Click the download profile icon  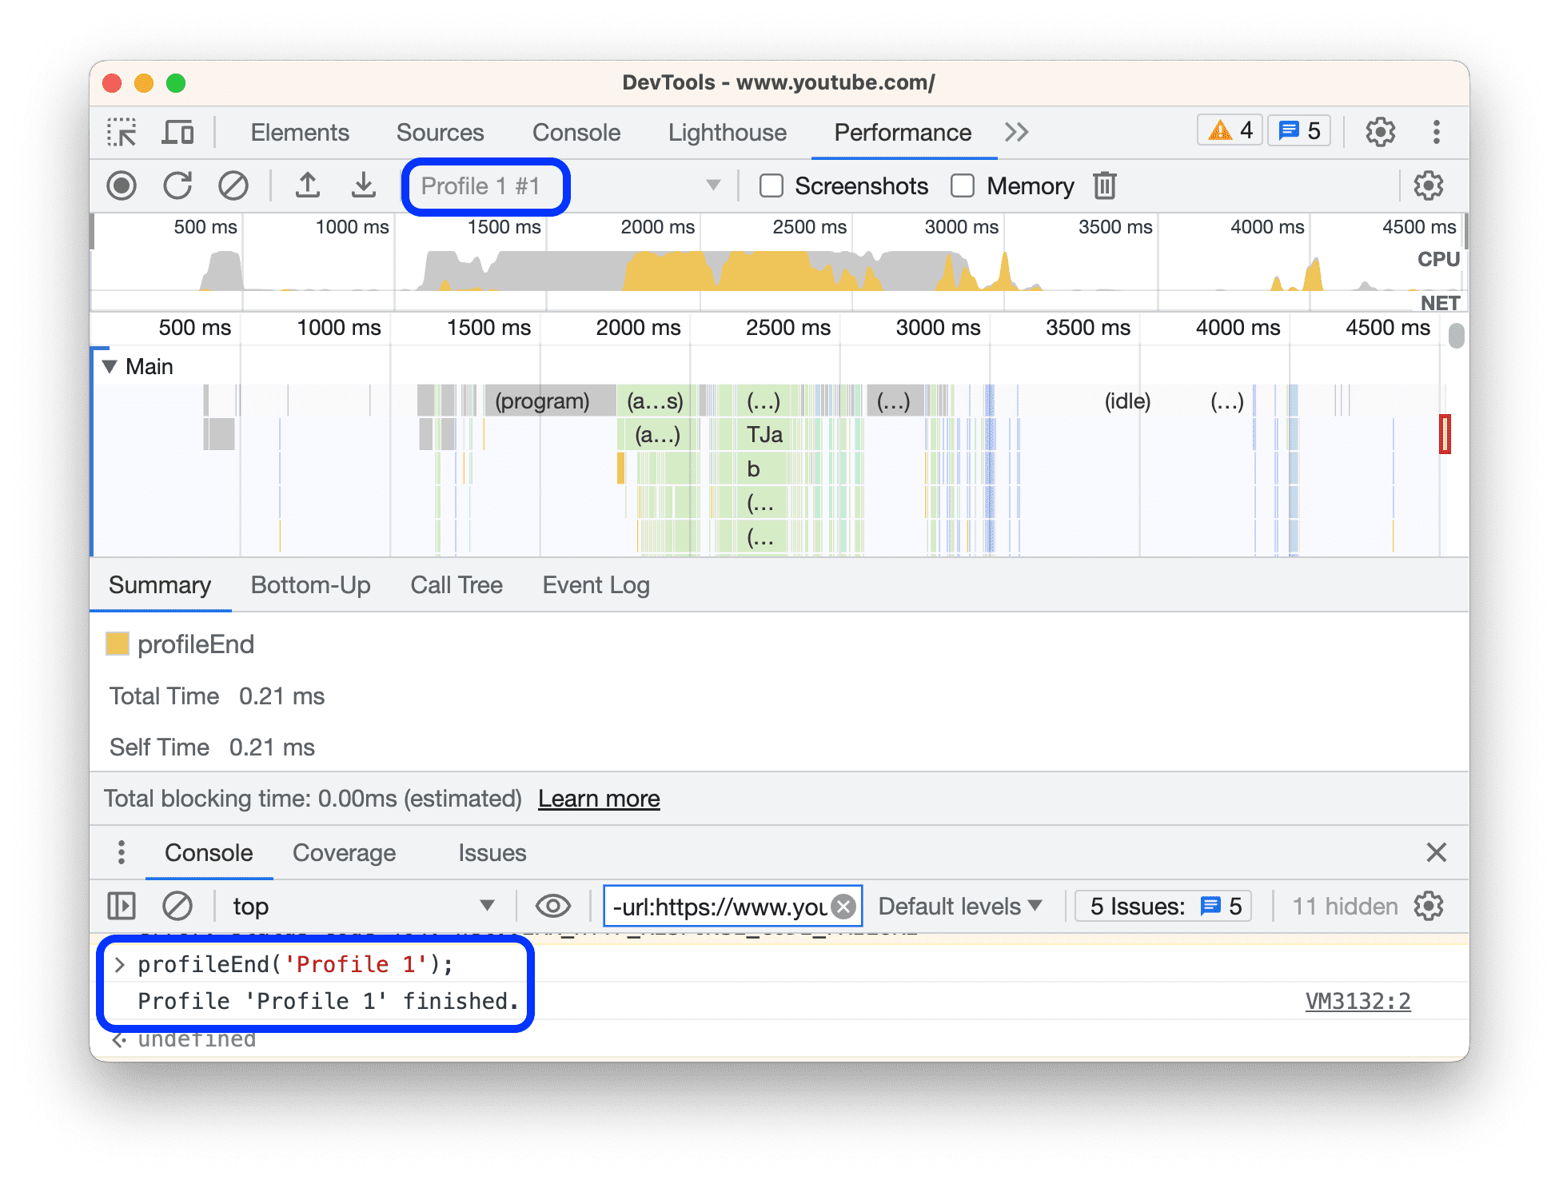[360, 187]
